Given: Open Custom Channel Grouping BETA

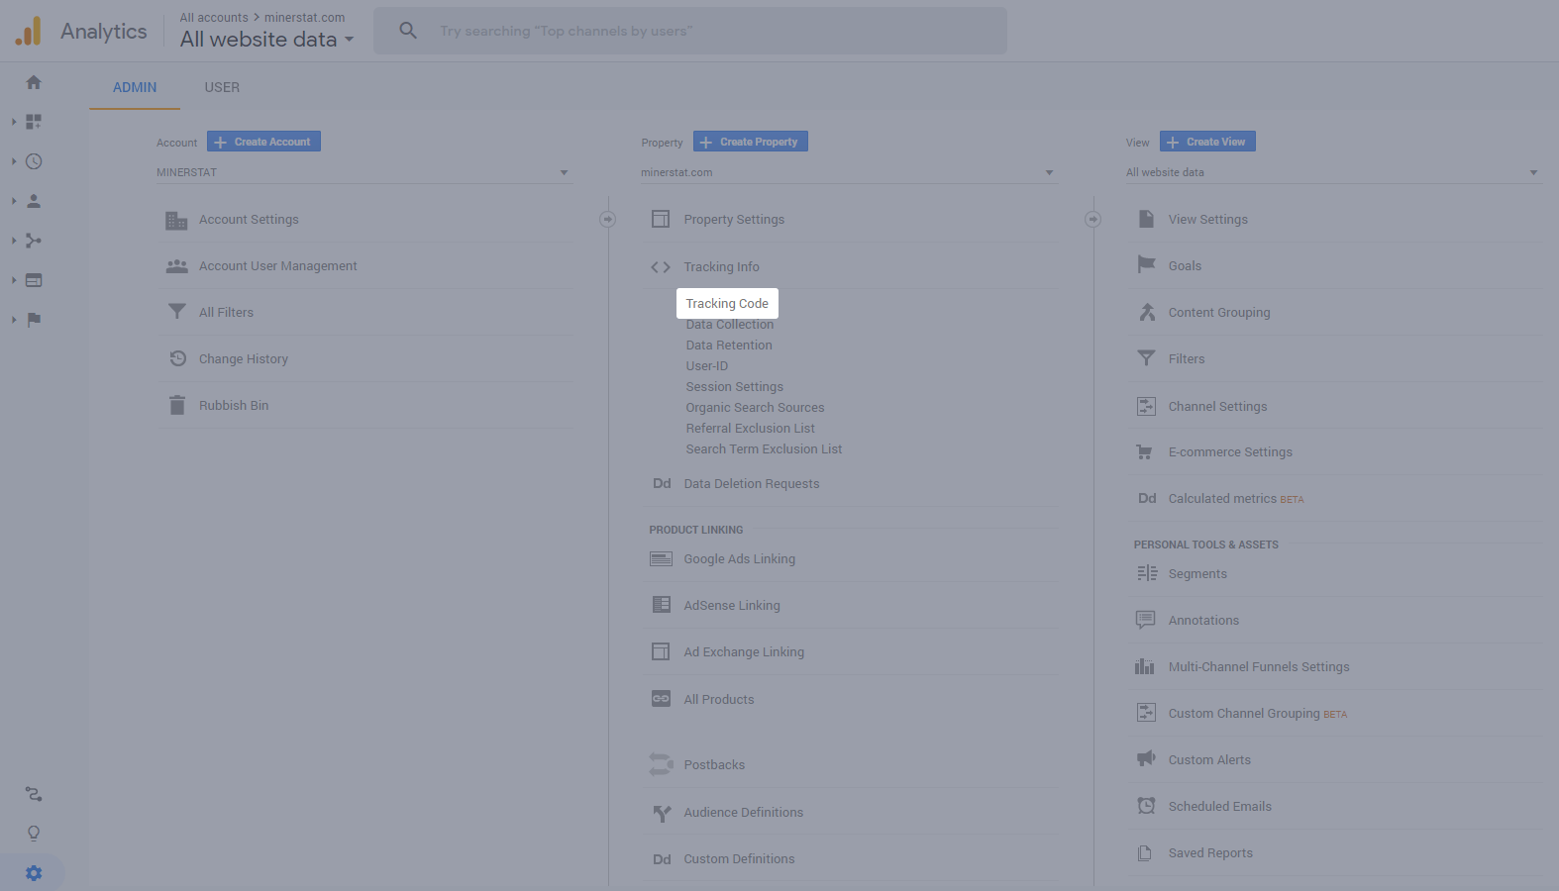Looking at the screenshot, I should point(1257,714).
